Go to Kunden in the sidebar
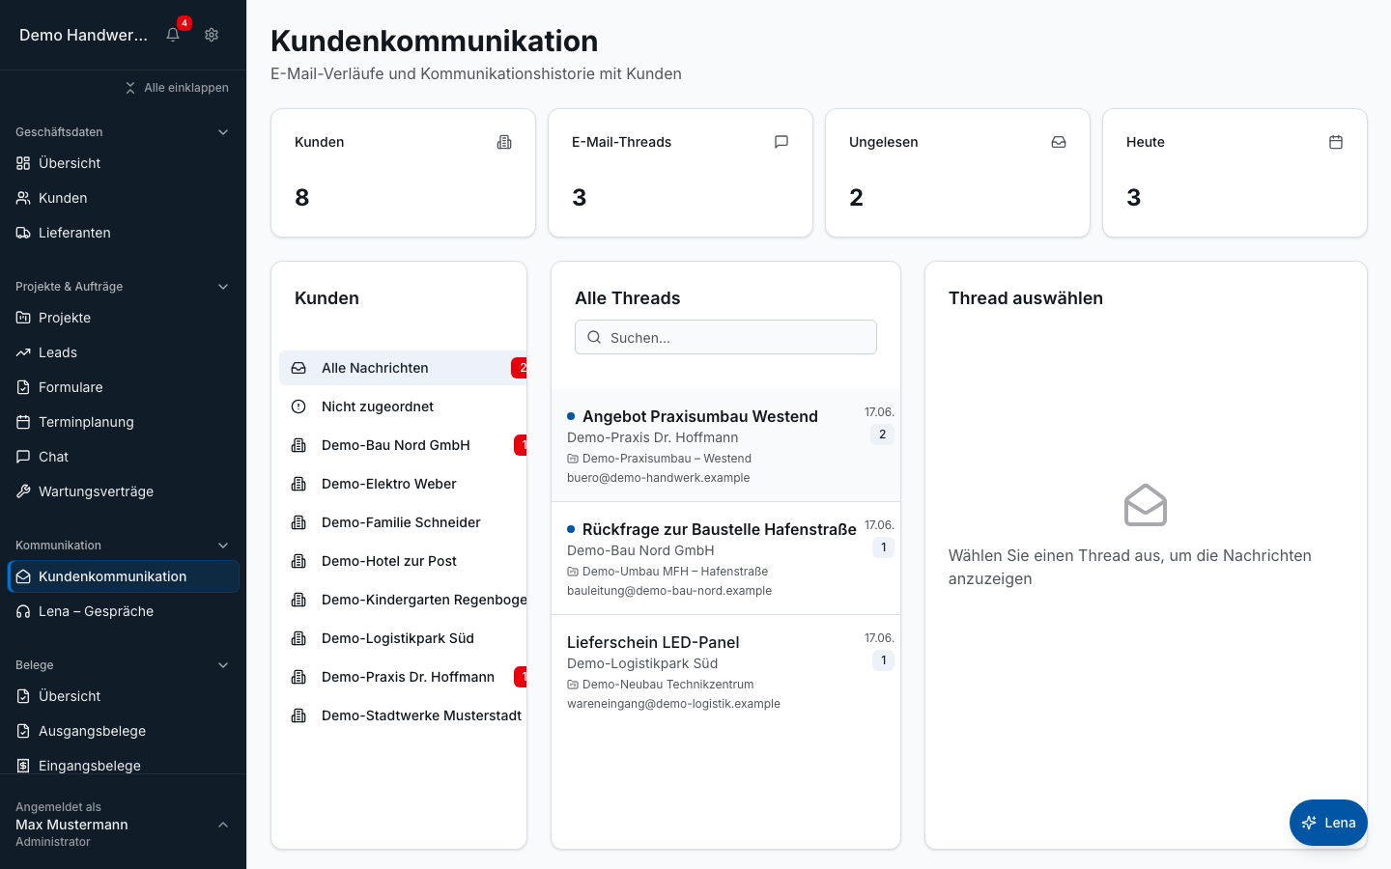Screen dimensions: 1391x869 123,198
